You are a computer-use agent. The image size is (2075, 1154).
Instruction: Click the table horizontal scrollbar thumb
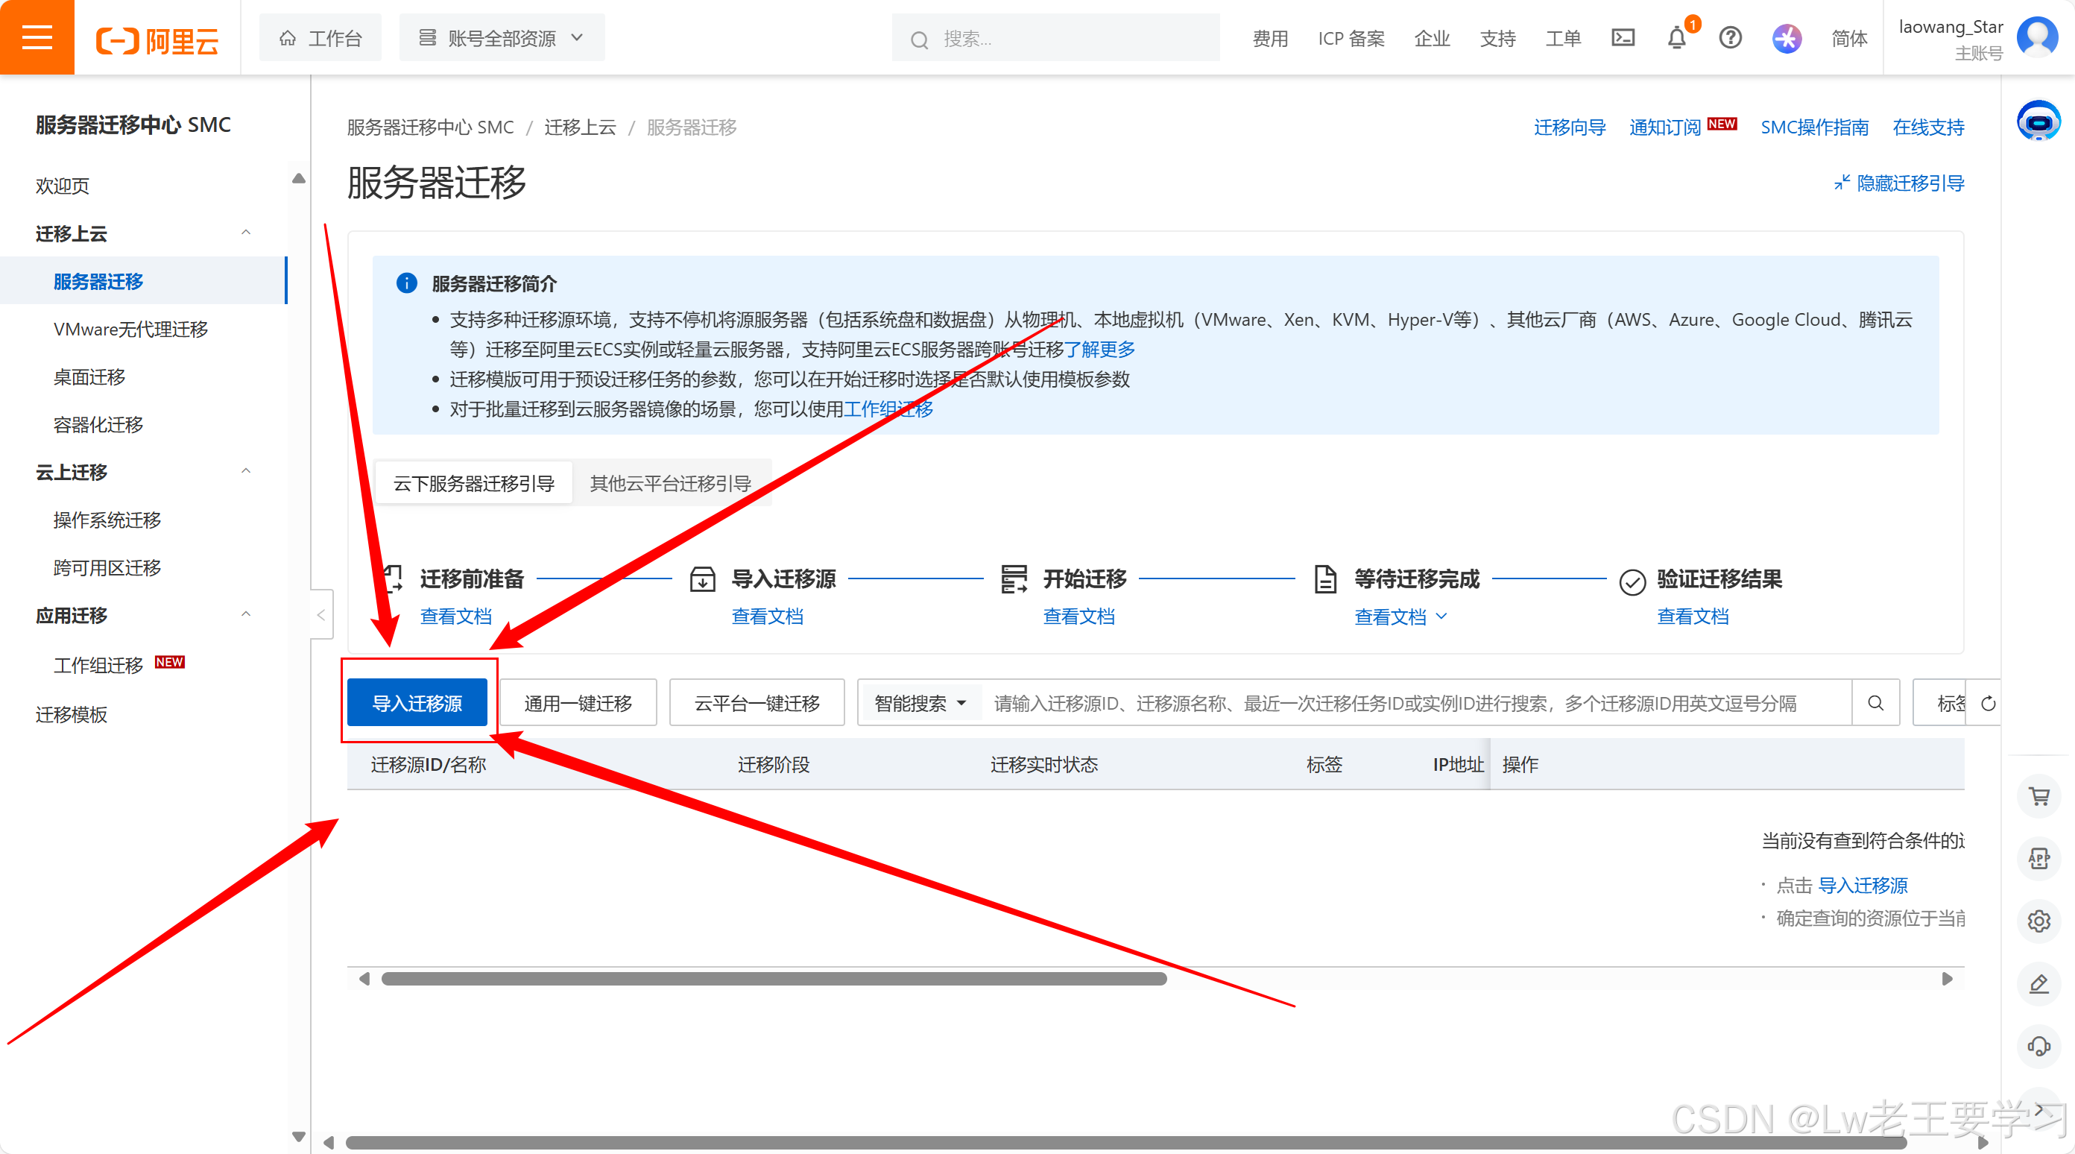[x=774, y=979]
